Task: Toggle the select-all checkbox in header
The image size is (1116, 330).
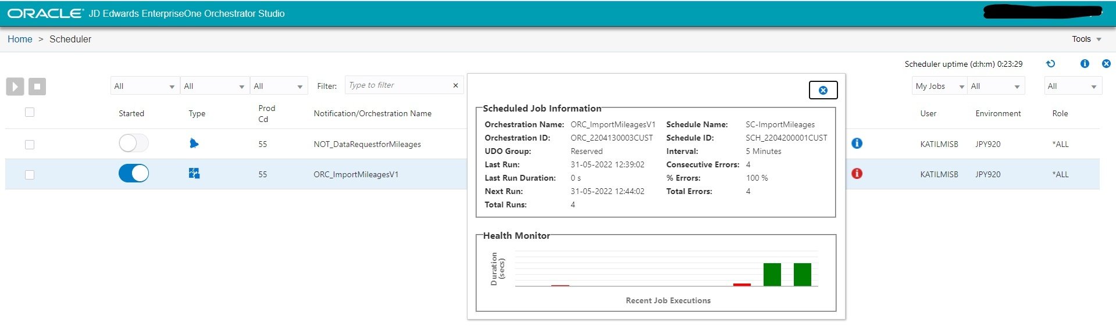Action: click(x=30, y=112)
